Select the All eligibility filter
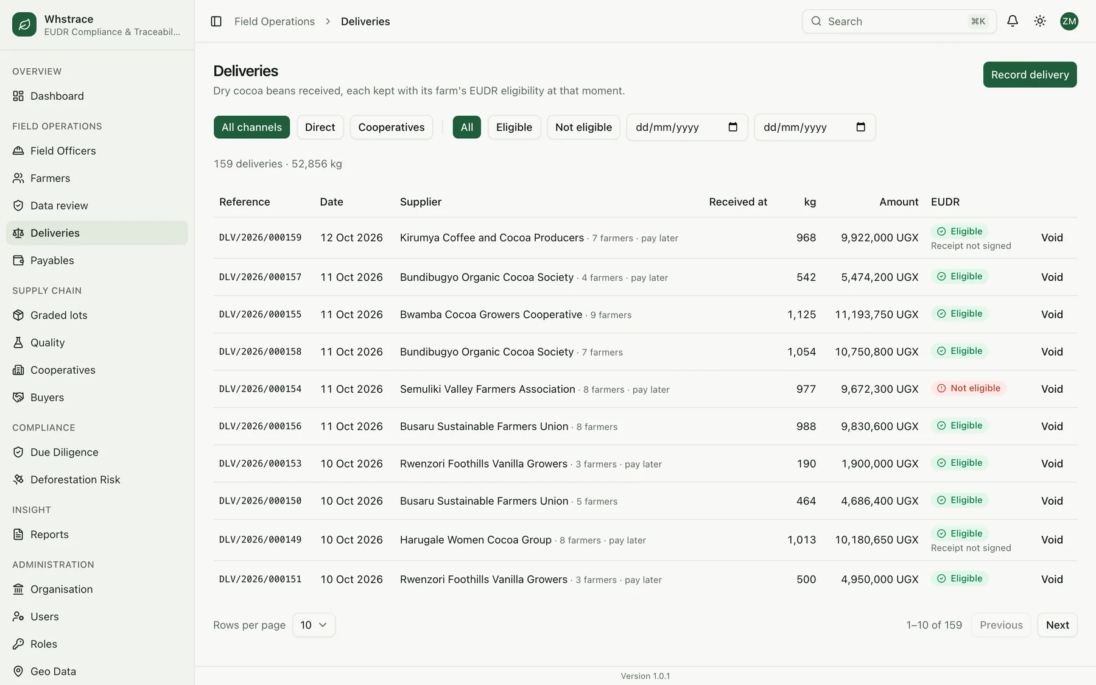 [x=467, y=127]
